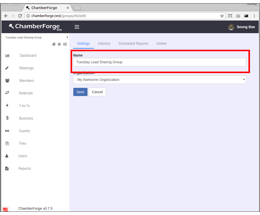Open 1-to-1s via lightning bolt icon
Image resolution: width=260 pixels, height=215 pixels.
[x=7, y=105]
